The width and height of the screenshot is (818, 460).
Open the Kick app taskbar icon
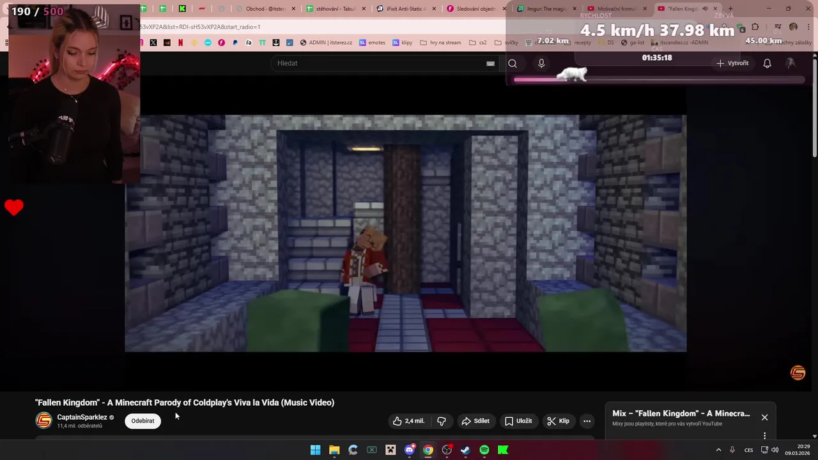(503, 450)
